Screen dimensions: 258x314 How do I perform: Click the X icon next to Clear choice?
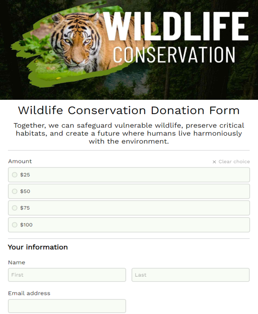point(214,162)
